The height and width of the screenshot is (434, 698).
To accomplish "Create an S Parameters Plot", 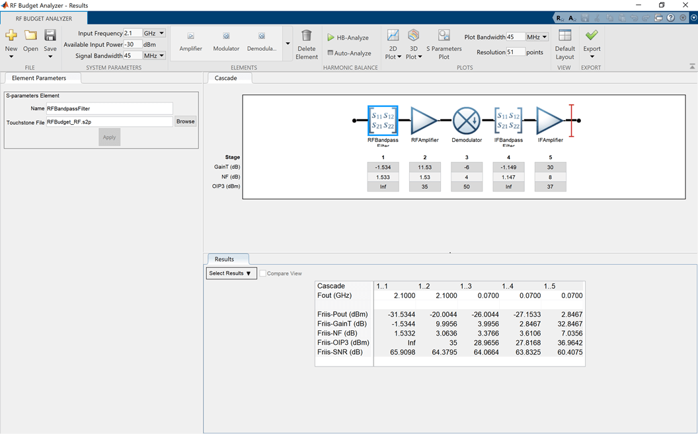I will [444, 42].
